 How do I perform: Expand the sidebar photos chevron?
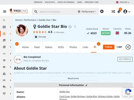click(x=10, y=40)
